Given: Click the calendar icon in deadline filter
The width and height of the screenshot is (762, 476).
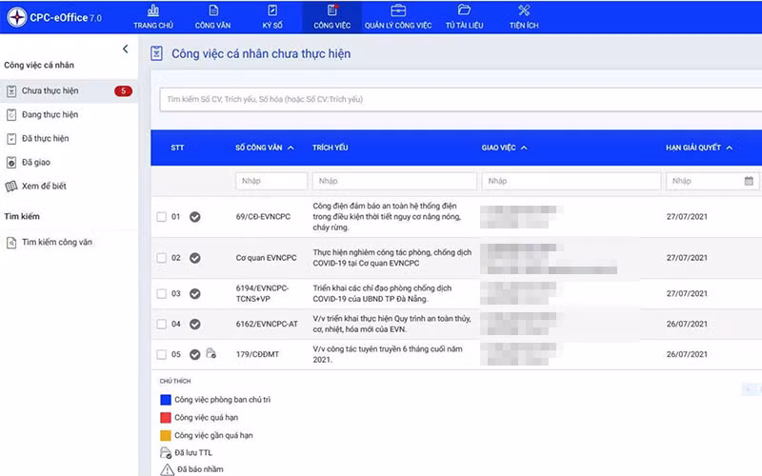Looking at the screenshot, I should pyautogui.click(x=749, y=181).
